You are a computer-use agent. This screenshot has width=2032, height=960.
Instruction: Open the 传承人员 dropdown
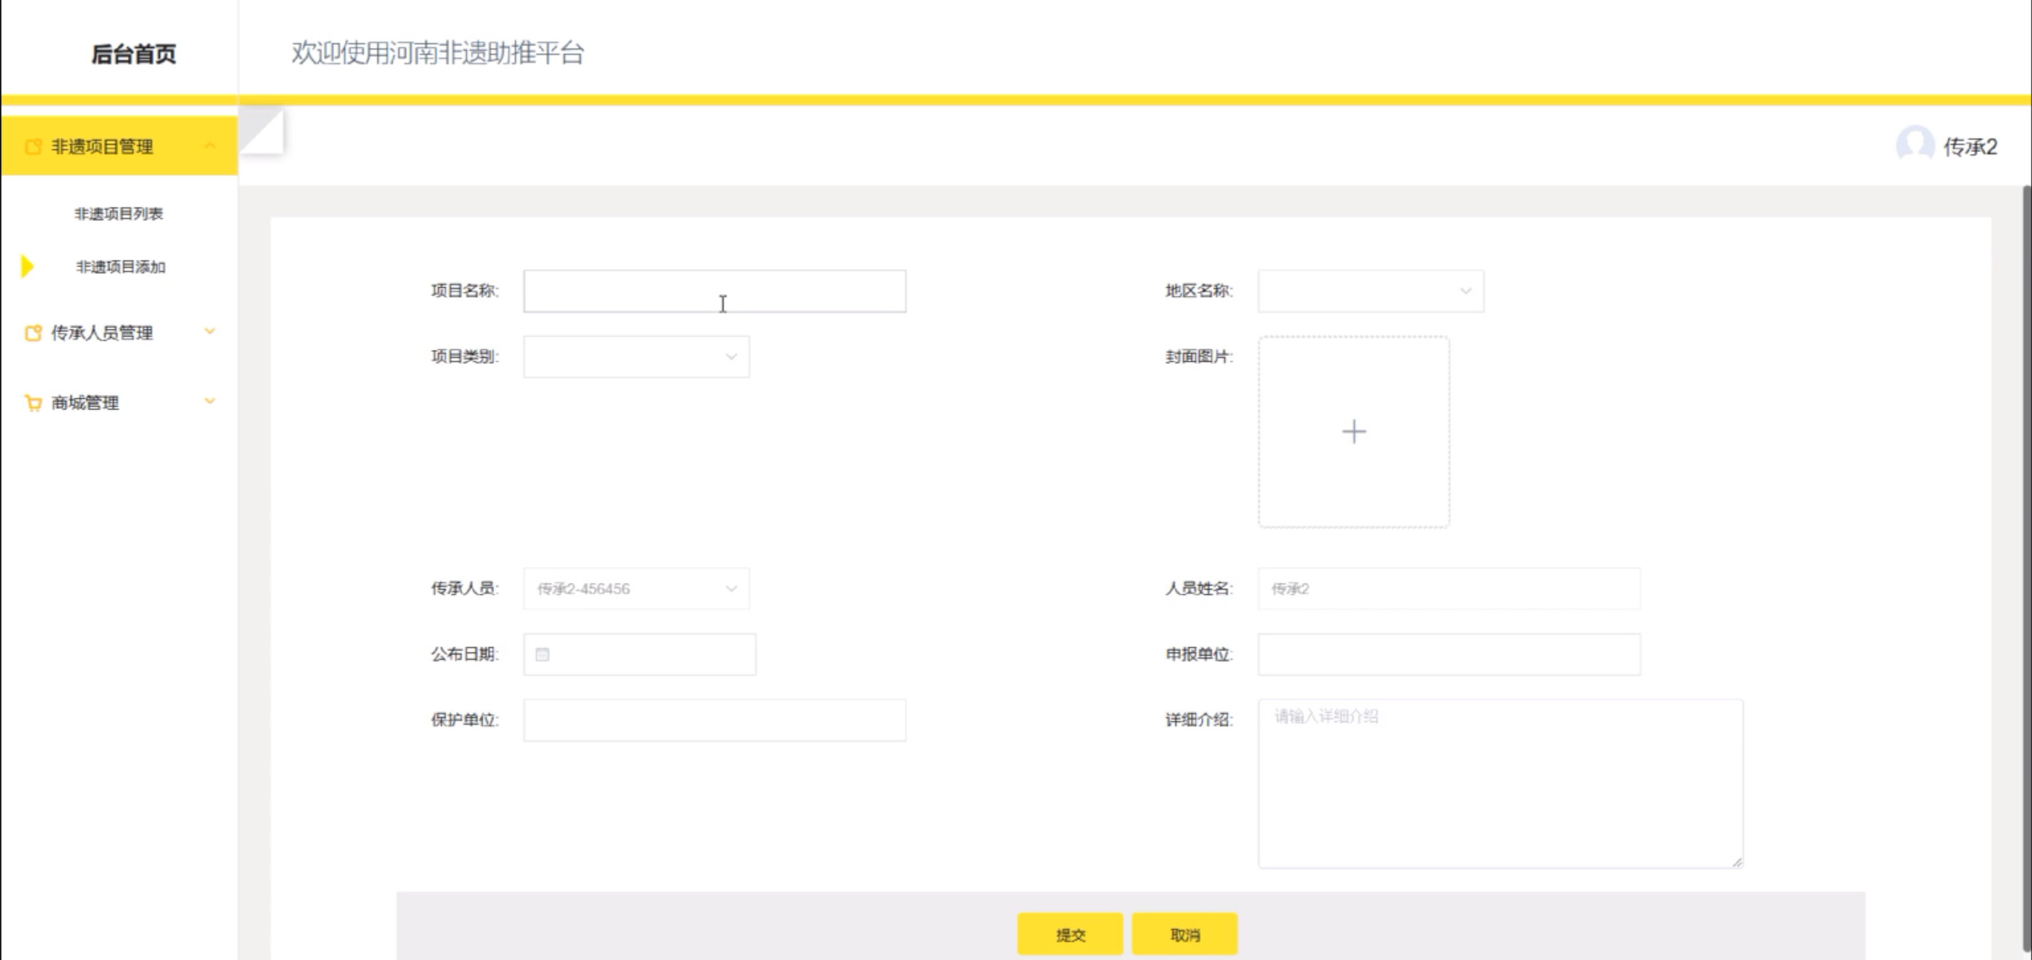point(636,588)
